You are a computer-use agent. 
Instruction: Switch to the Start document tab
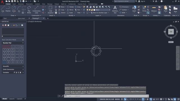(5, 19)
